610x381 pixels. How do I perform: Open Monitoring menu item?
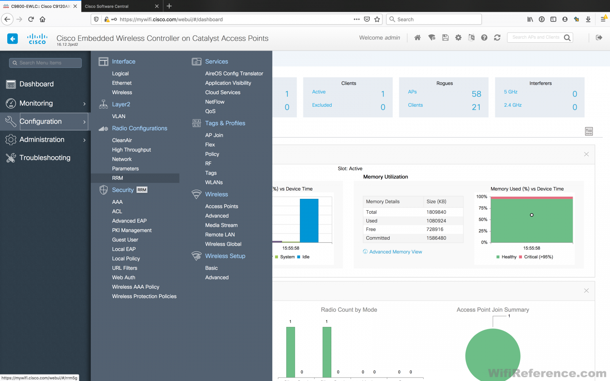36,103
